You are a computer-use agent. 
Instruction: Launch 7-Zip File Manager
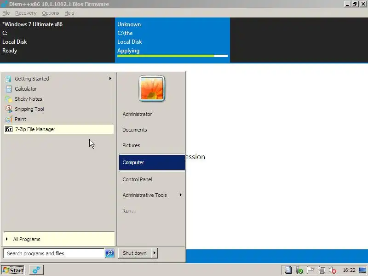tap(59, 129)
